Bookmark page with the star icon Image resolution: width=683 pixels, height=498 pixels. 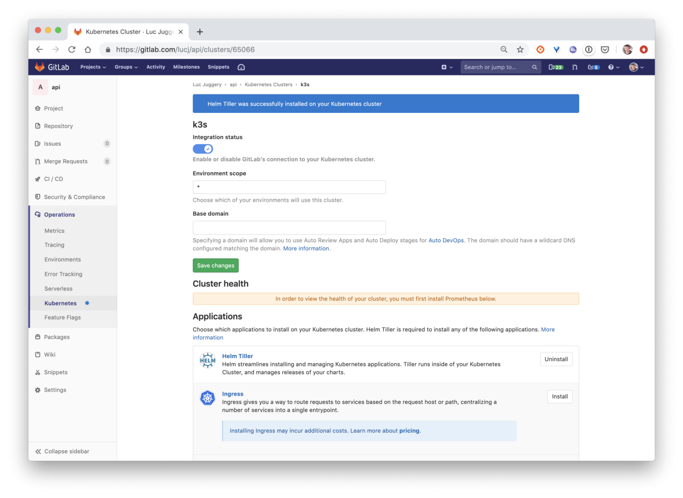[x=520, y=49]
